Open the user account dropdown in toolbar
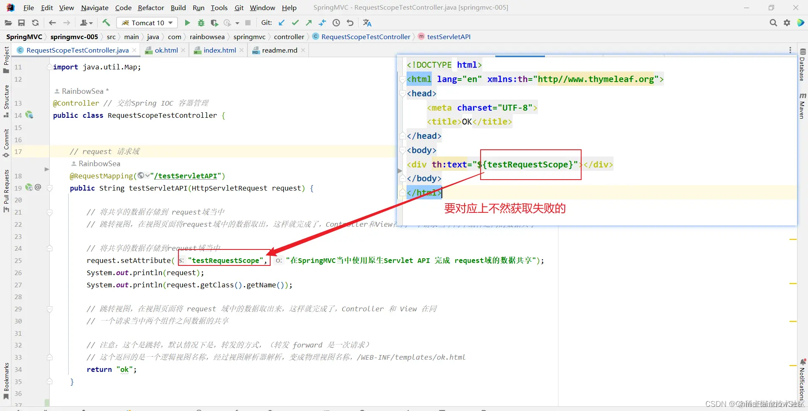Viewport: 808px width, 411px height. click(x=86, y=23)
